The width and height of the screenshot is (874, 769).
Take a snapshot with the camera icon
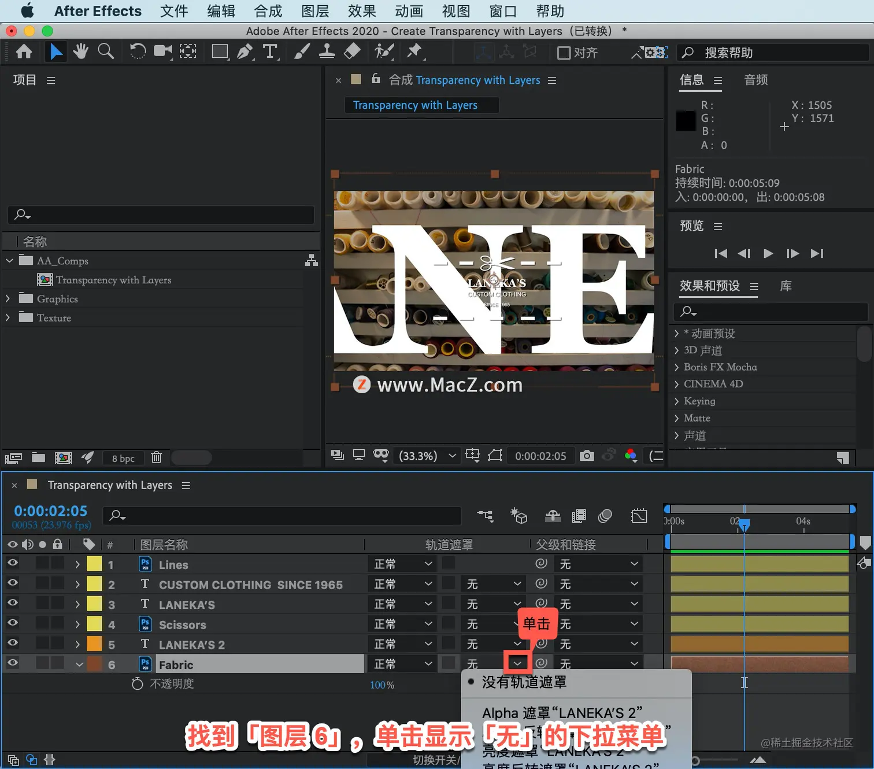click(x=587, y=456)
